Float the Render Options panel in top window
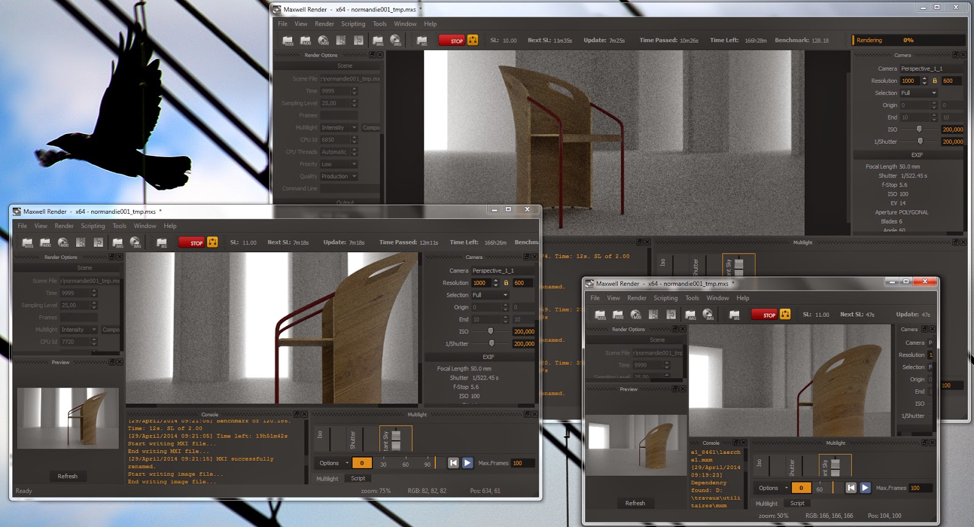This screenshot has width=974, height=527. 372,55
